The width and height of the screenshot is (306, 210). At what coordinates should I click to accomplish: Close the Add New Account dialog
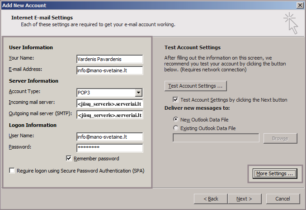(x=300, y=5)
